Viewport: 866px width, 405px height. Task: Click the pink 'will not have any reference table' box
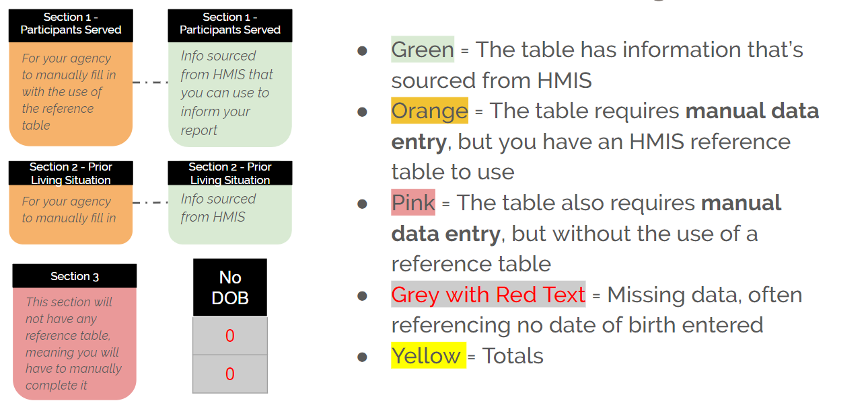[x=75, y=344]
